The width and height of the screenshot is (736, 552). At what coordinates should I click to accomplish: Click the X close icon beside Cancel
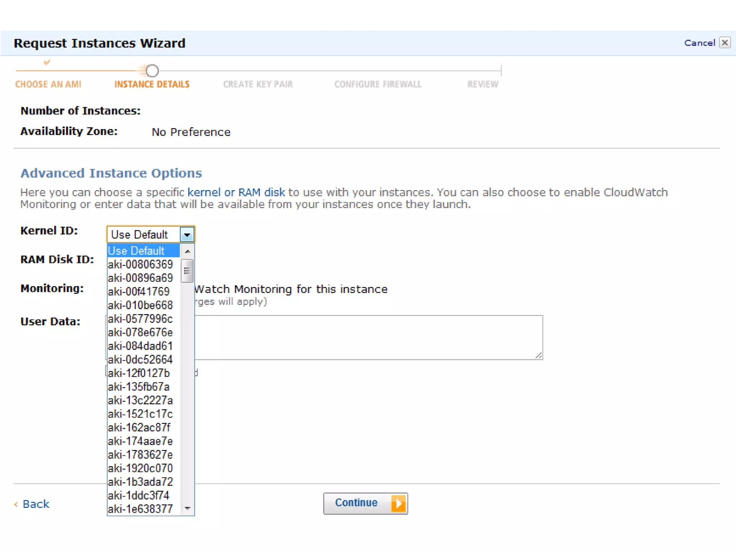pos(724,43)
